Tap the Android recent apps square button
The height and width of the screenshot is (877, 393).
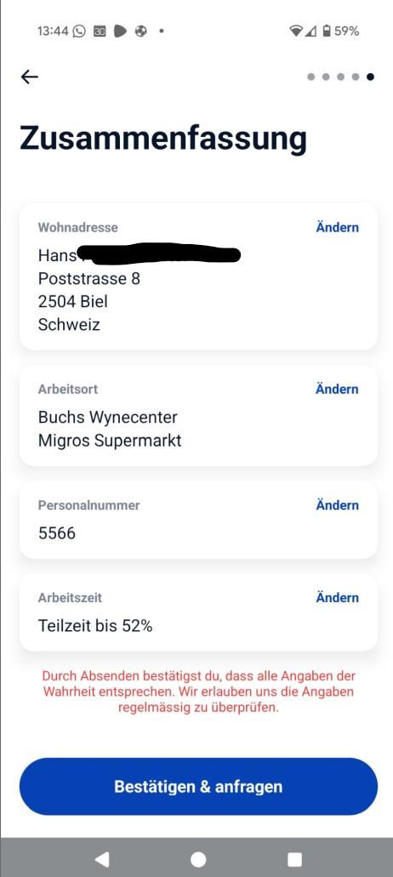[294, 859]
